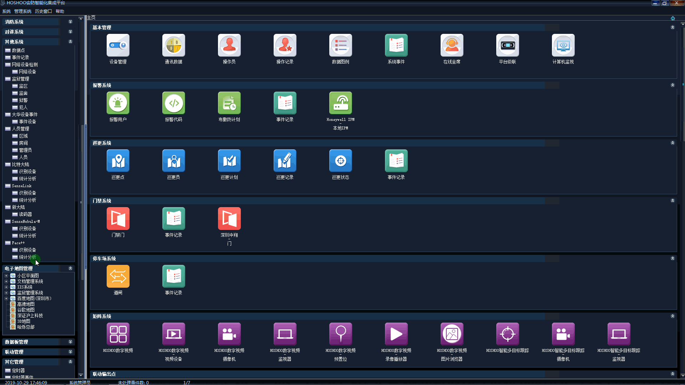685x385 pixels.
Task: Open the 在线坐席 online agent icon
Action: click(452, 46)
